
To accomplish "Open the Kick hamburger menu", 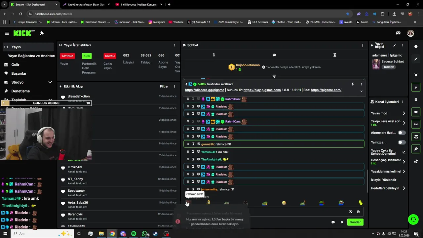I will pos(7,33).
